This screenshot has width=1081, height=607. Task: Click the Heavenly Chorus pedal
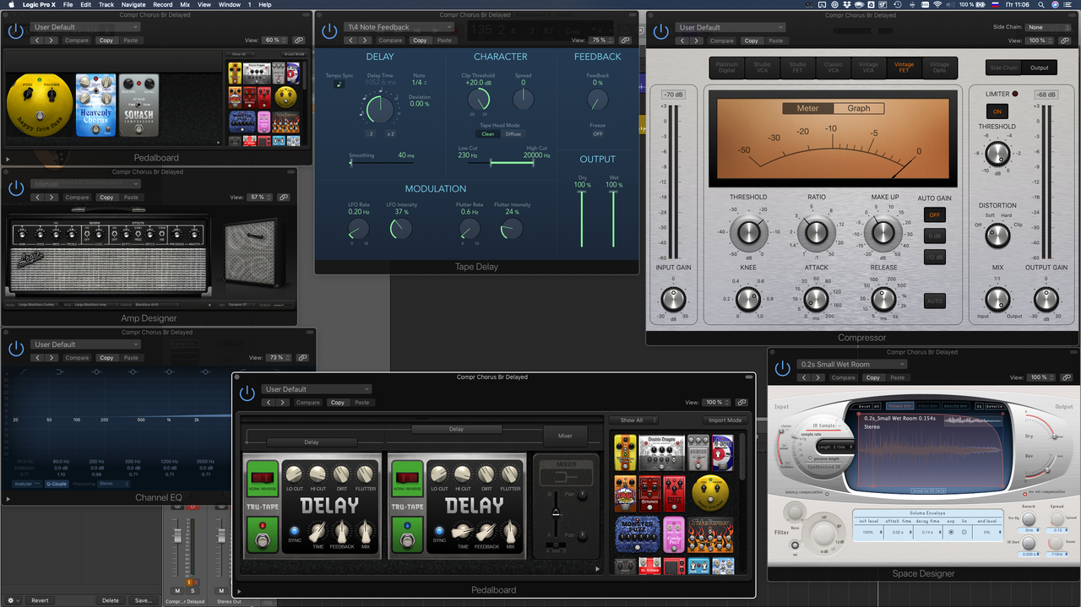tap(95, 105)
